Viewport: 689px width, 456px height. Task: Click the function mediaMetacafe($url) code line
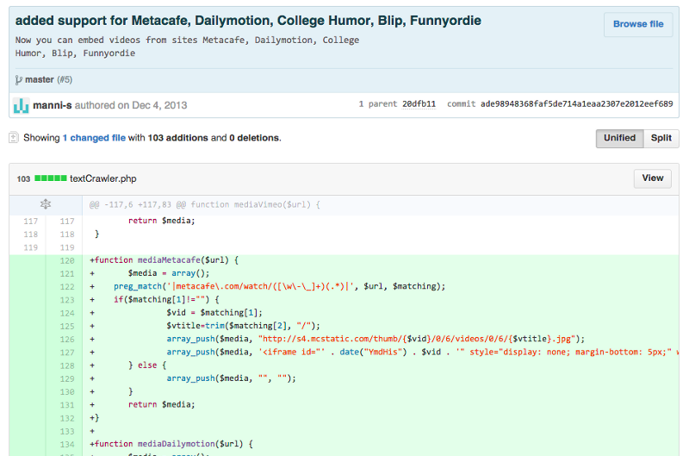coord(164,260)
